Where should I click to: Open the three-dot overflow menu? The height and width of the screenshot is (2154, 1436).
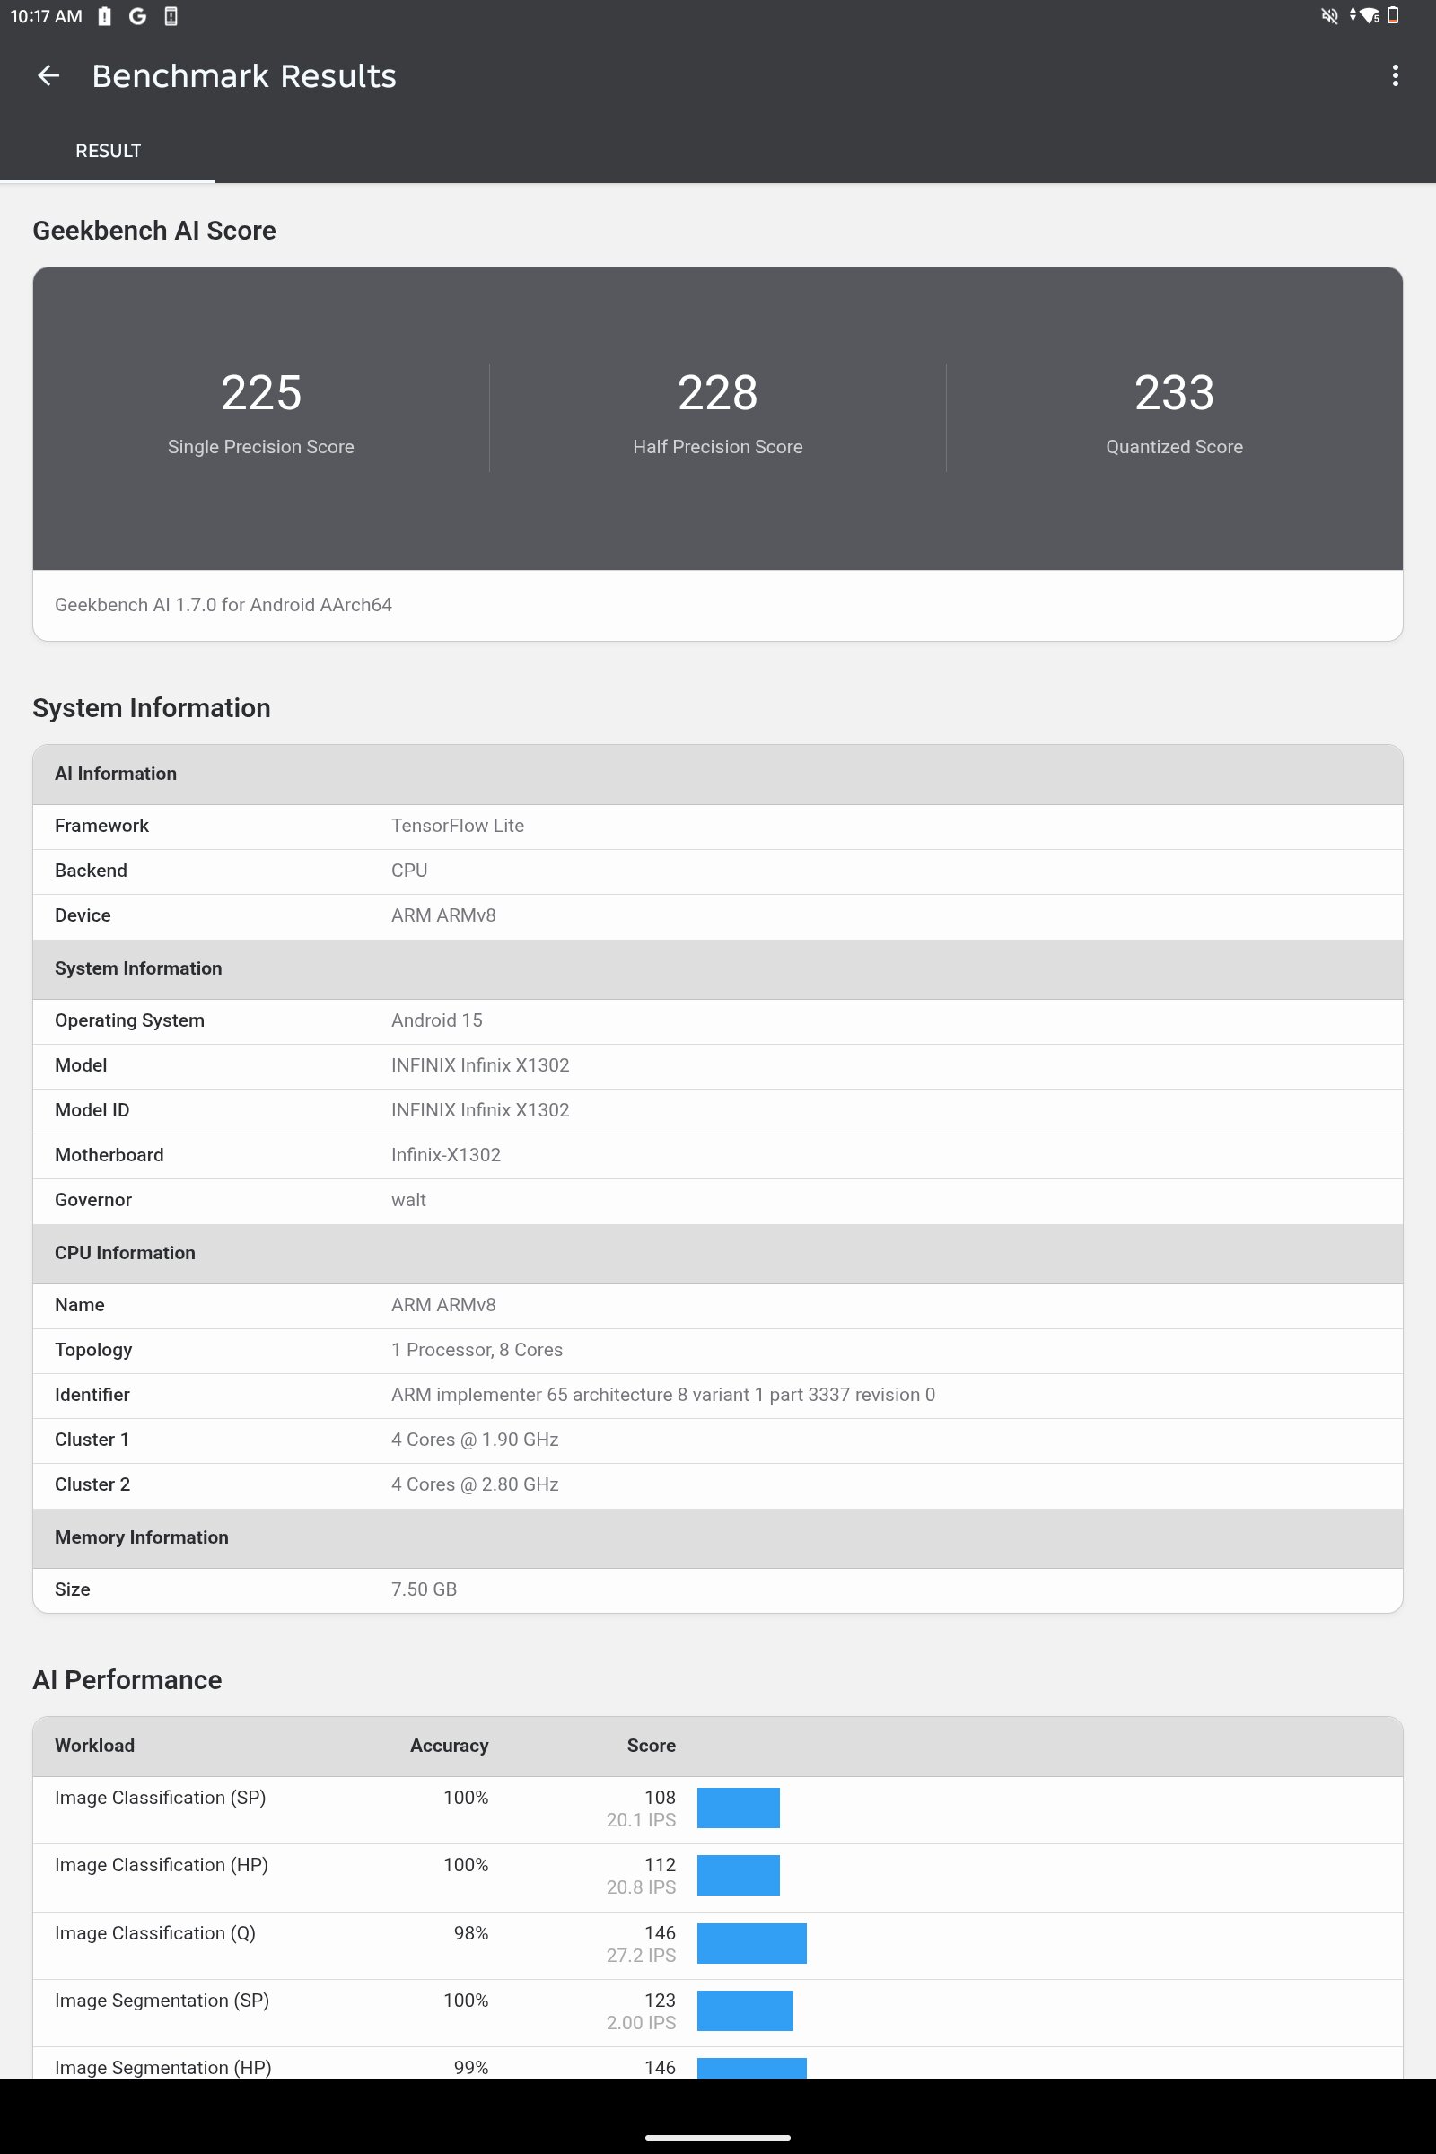click(x=1394, y=76)
